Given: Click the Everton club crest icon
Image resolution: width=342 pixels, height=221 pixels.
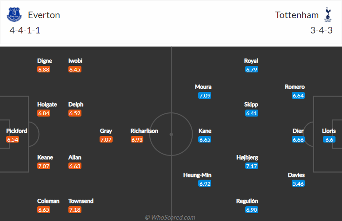Looking at the screenshot, I should [14, 14].
